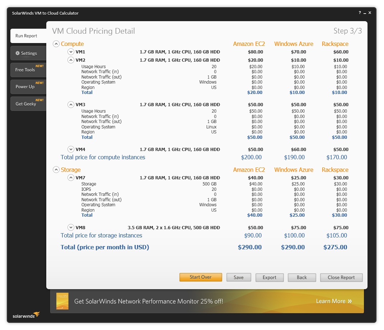Collapse the VM2 details
384x330 pixels.
click(71, 60)
